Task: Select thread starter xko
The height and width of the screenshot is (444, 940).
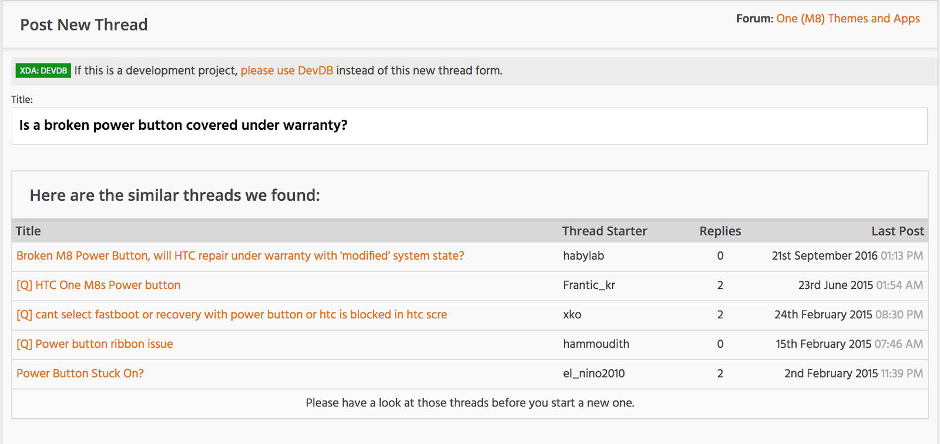Action: click(572, 315)
